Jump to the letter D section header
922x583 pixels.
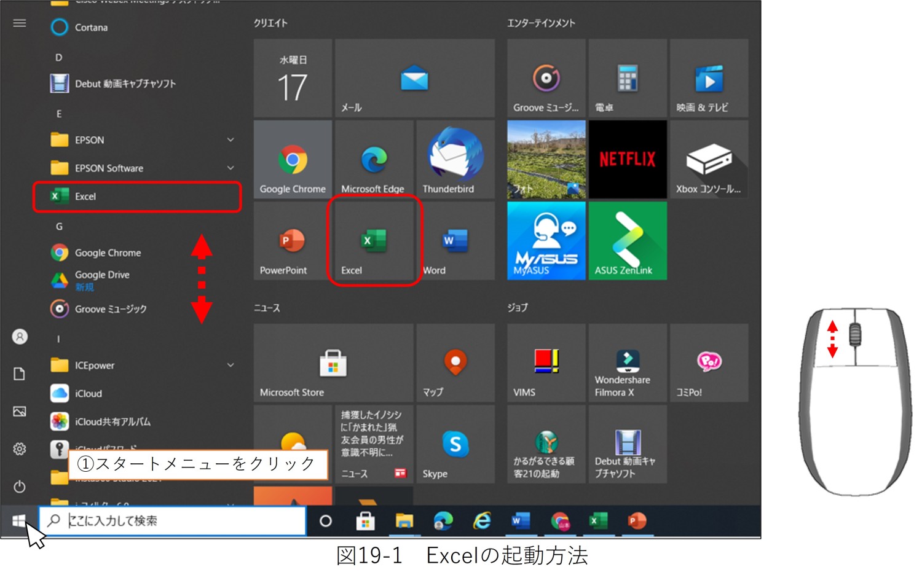click(x=59, y=58)
